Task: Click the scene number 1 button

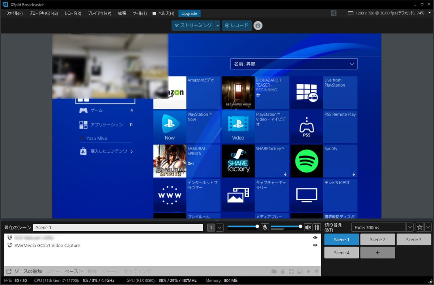Action: (211, 228)
